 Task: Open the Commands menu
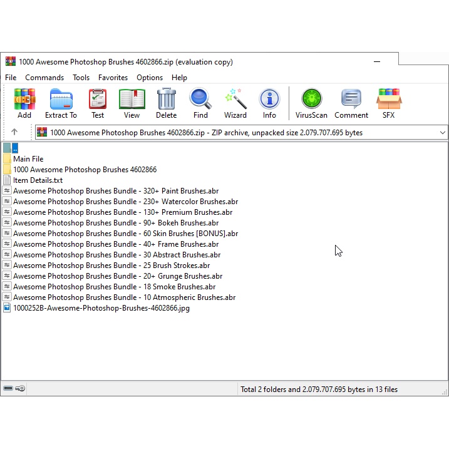pyautogui.click(x=44, y=78)
